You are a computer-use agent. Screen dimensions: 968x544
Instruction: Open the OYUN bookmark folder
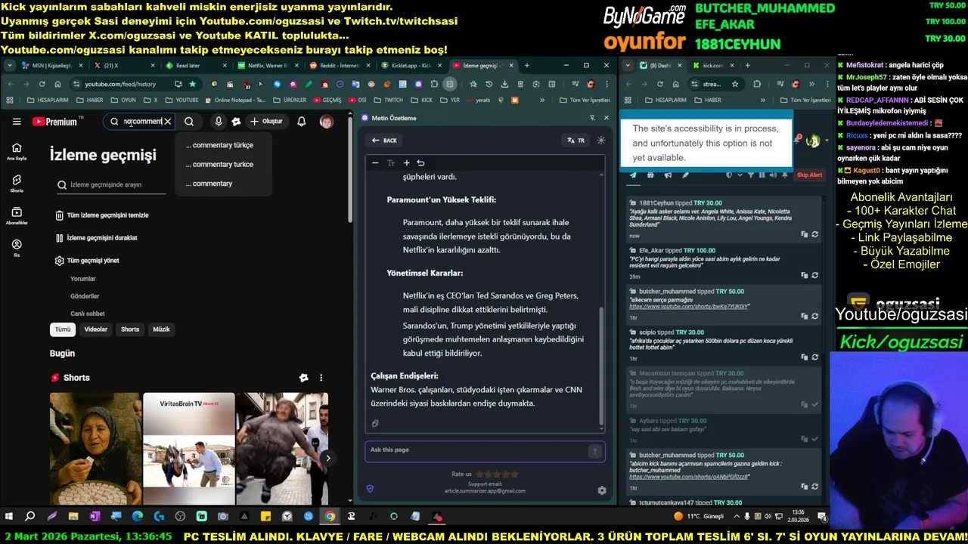point(123,100)
